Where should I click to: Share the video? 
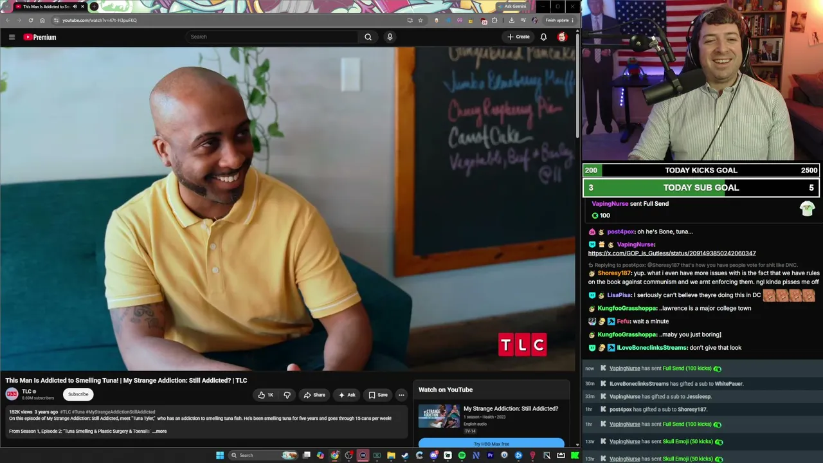314,395
